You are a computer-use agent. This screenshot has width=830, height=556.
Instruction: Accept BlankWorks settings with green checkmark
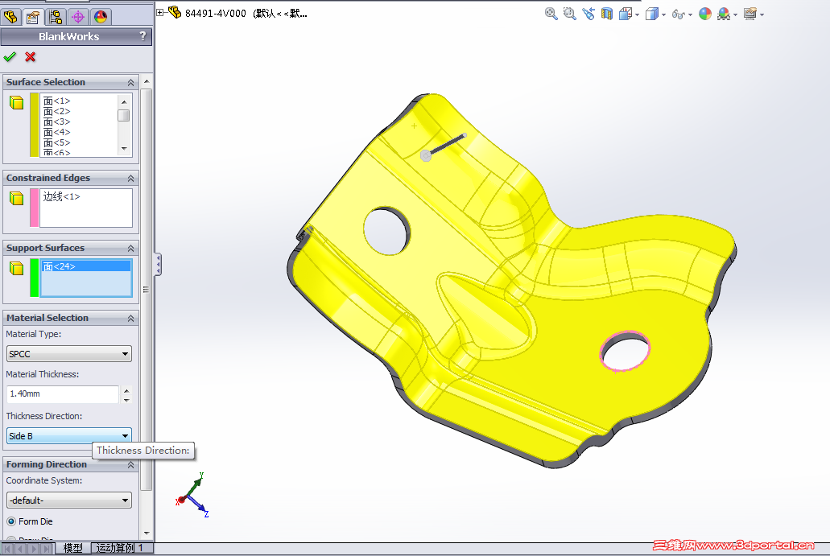click(x=10, y=56)
